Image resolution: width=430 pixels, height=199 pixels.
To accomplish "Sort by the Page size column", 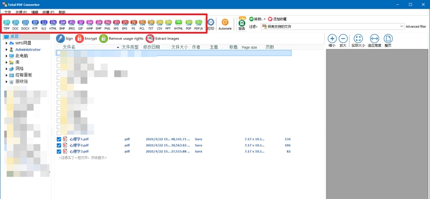I will tap(249, 47).
